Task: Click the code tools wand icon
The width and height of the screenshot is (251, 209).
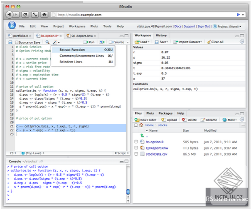Action: coord(55,42)
